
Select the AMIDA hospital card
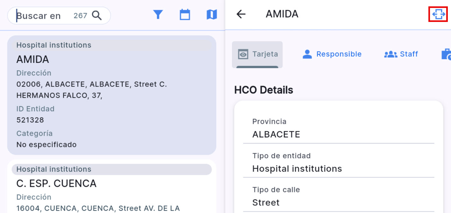coord(111,95)
